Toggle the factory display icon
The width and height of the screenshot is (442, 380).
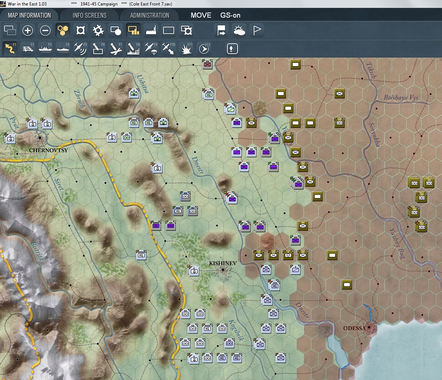point(151,31)
